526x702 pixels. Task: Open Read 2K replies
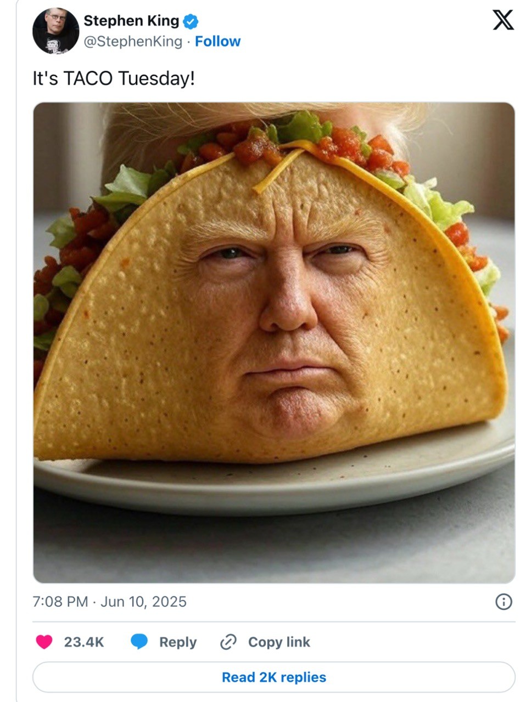coord(274,677)
